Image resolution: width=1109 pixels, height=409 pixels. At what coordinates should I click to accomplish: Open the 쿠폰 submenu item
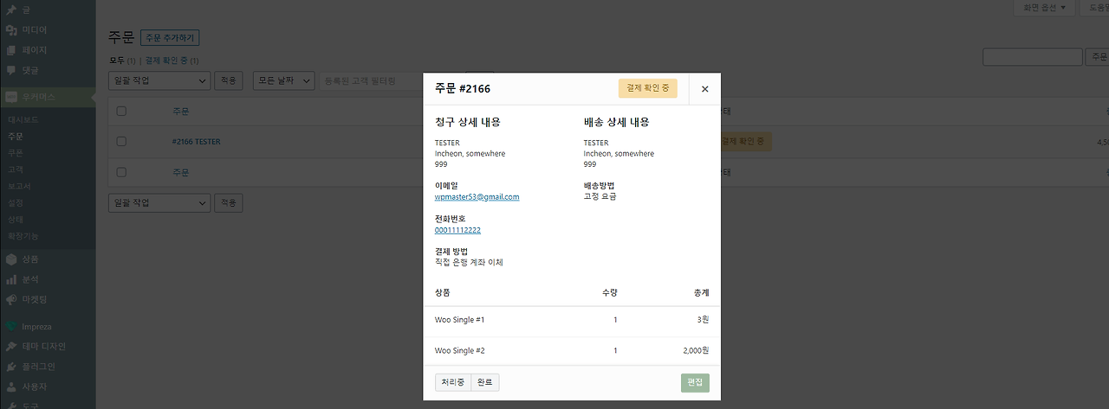coord(16,153)
